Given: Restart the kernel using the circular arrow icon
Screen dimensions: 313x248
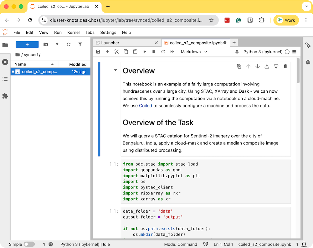Looking at the screenshot, I should point(163,52).
